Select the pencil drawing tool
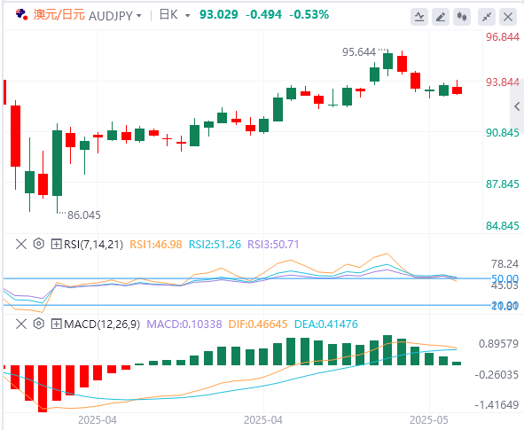 pyautogui.click(x=441, y=16)
